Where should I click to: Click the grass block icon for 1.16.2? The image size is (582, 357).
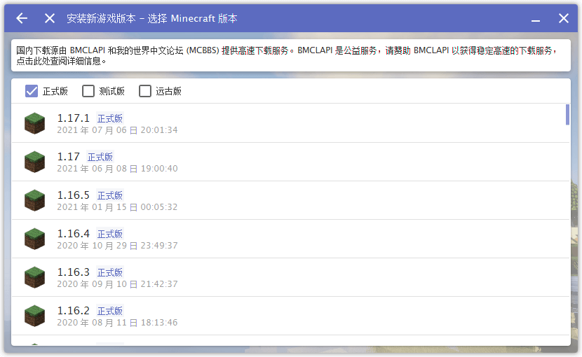[34, 316]
